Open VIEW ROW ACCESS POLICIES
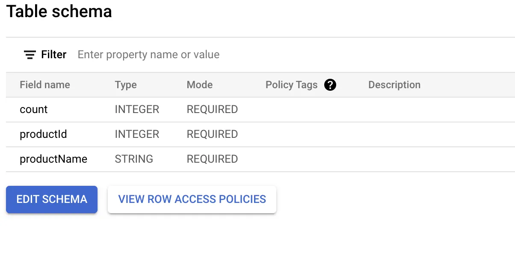 click(x=192, y=199)
